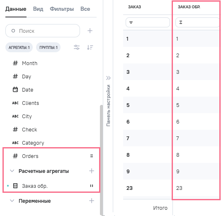221x216 pixels.
Task: Click the sort order icon
Action: (x=90, y=47)
